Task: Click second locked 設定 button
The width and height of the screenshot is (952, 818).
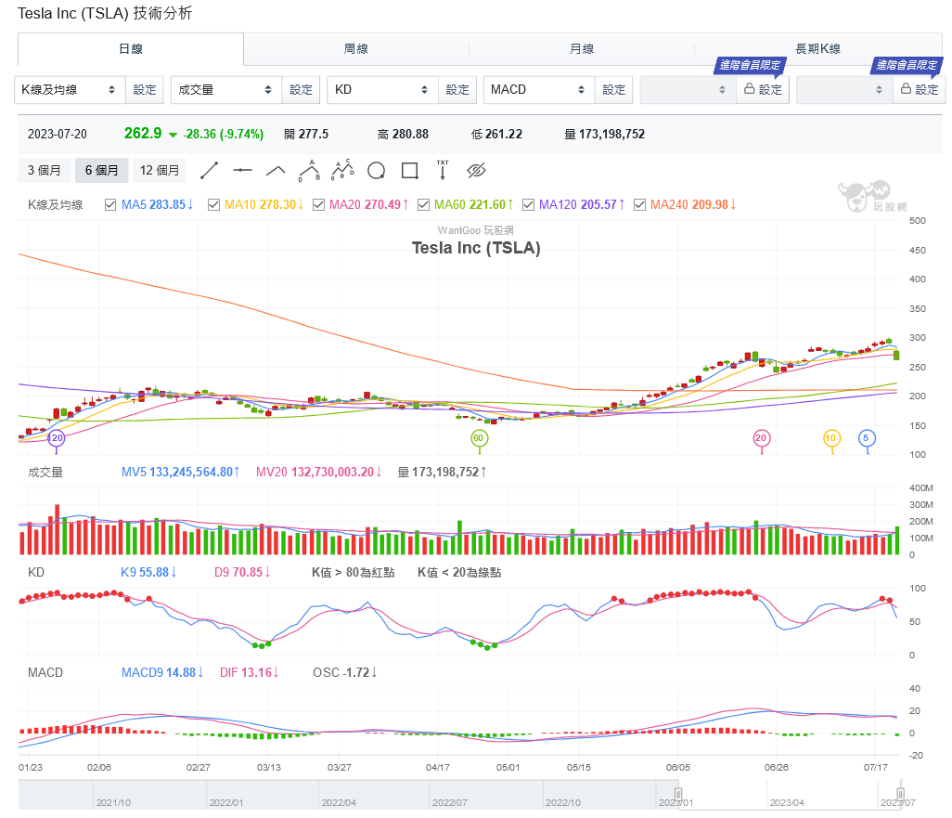Action: point(920,90)
